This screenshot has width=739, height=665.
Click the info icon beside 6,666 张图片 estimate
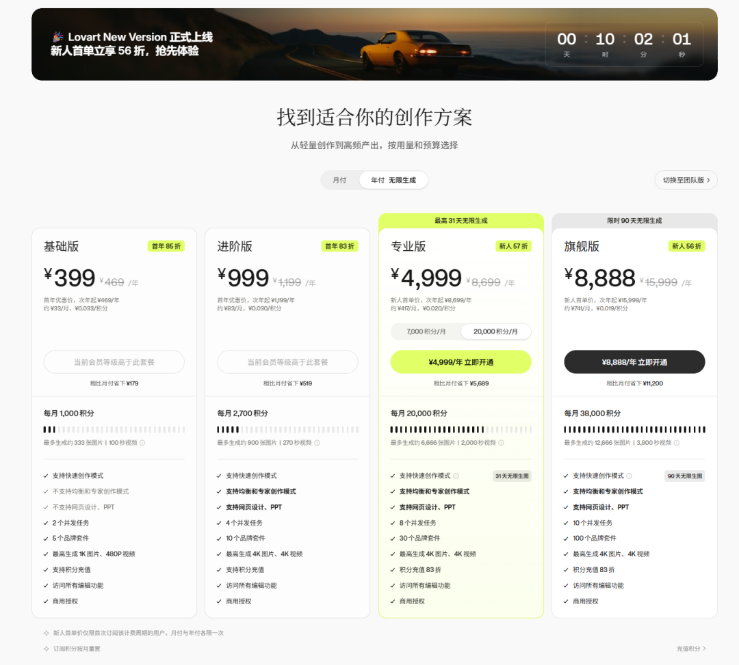[501, 443]
